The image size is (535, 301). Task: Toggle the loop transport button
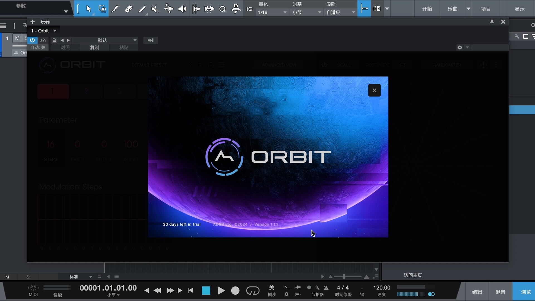click(x=253, y=291)
